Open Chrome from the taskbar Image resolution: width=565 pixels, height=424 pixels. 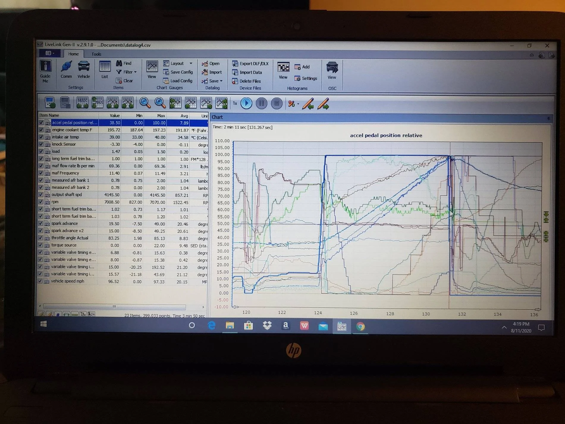(360, 326)
